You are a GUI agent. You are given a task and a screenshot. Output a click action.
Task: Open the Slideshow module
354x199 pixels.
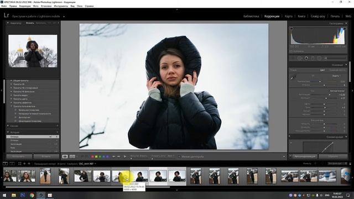click(x=317, y=16)
